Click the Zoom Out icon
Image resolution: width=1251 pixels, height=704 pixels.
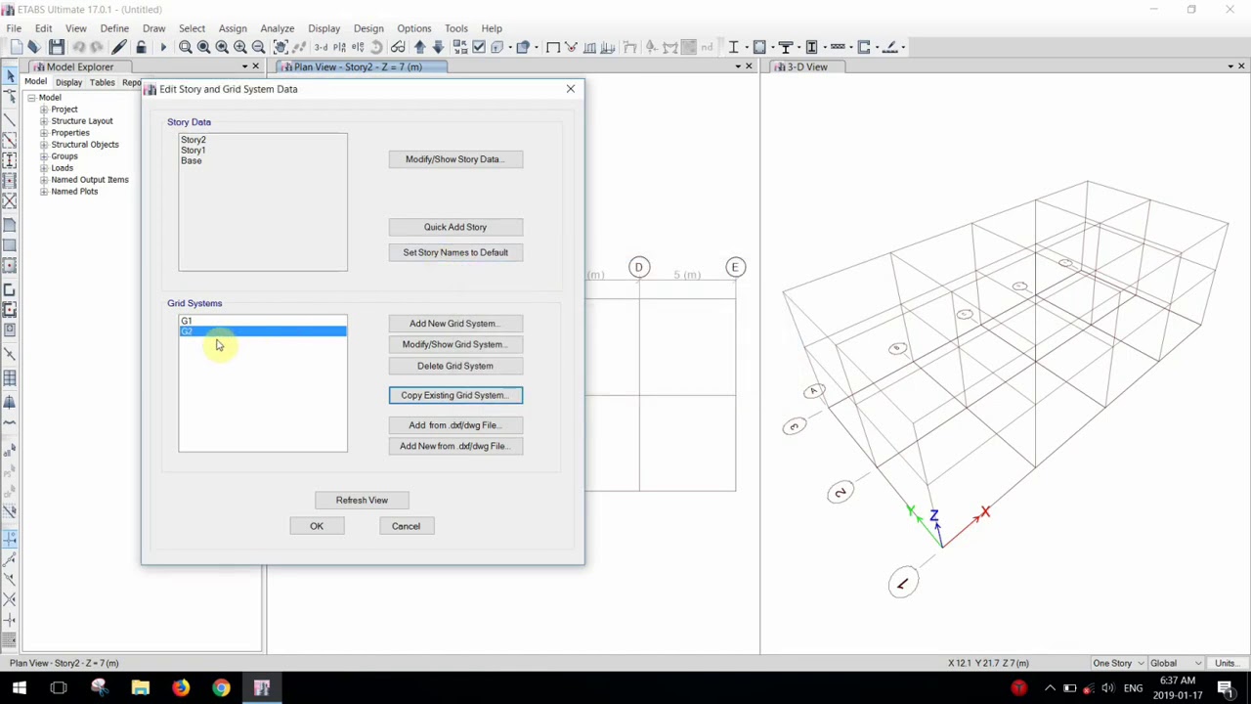pos(258,47)
